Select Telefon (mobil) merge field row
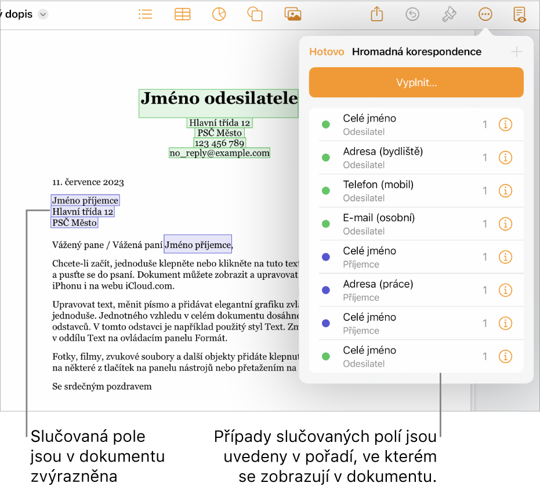The image size is (540, 490). coord(416,191)
